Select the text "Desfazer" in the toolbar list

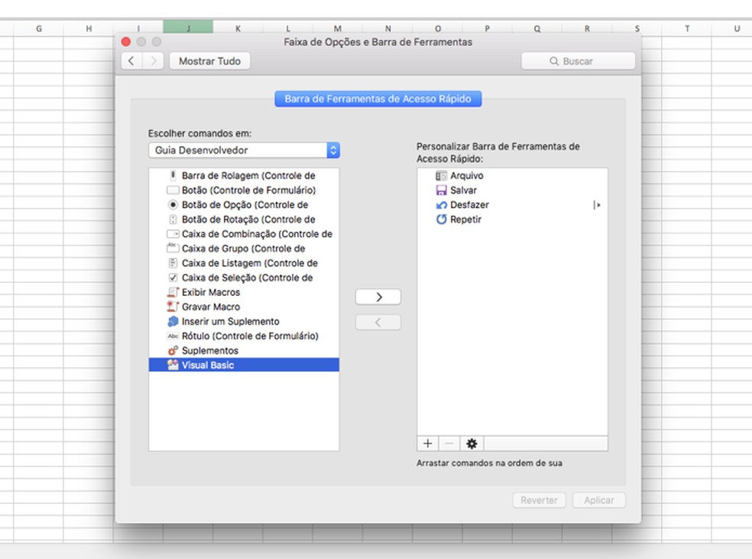469,205
